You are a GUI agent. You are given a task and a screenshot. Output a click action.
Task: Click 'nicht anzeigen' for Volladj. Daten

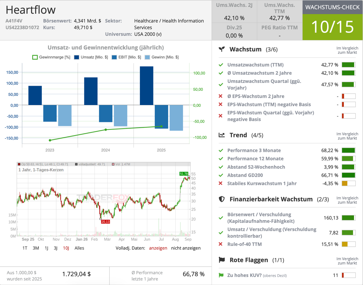click(186, 248)
